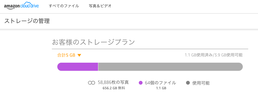Expand the 合計5 GB storage plan selector
The image size is (258, 102).
pos(69,55)
